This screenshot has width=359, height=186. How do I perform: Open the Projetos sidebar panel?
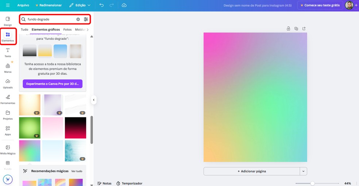[x=8, y=115]
